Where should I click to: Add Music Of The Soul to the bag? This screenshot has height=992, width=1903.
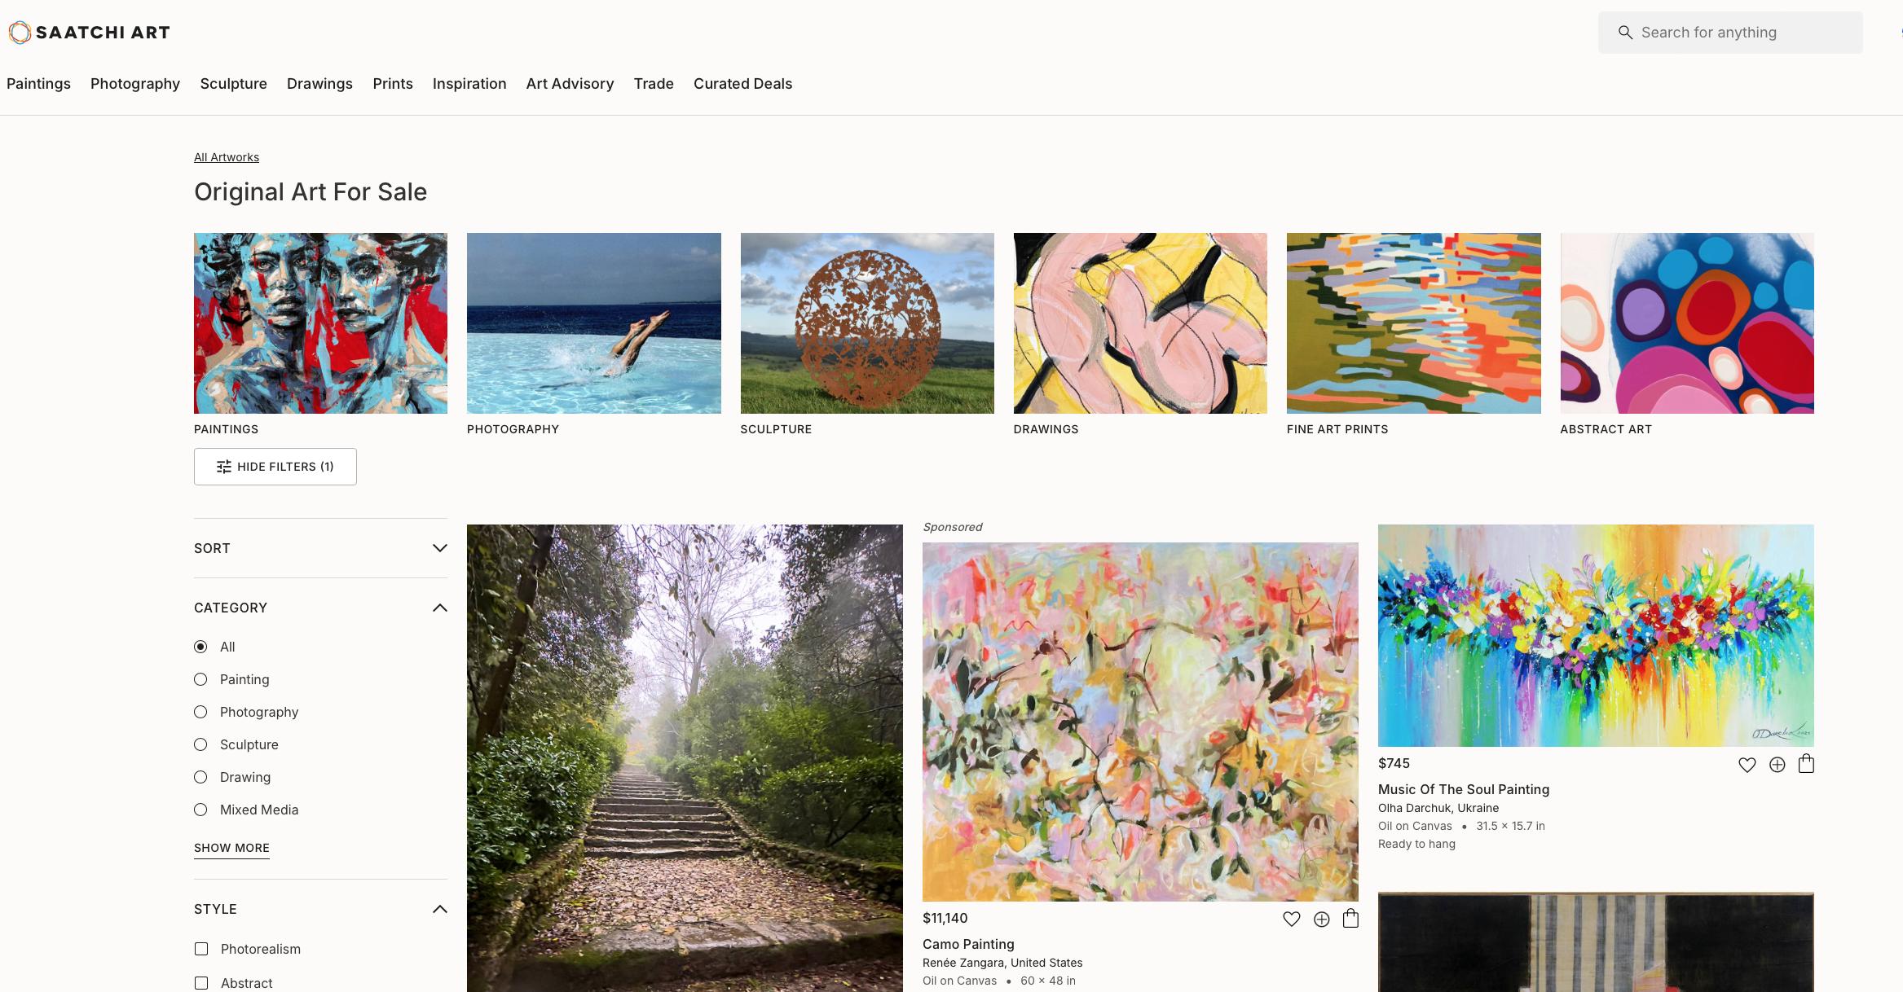tap(1806, 763)
